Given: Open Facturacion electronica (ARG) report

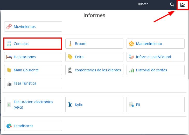Looking at the screenshot, I should pos(33,104).
